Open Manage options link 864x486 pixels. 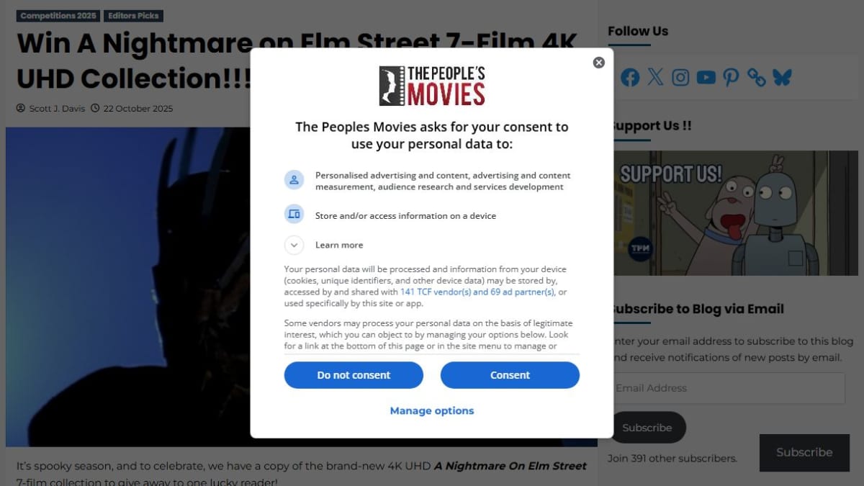pos(432,410)
